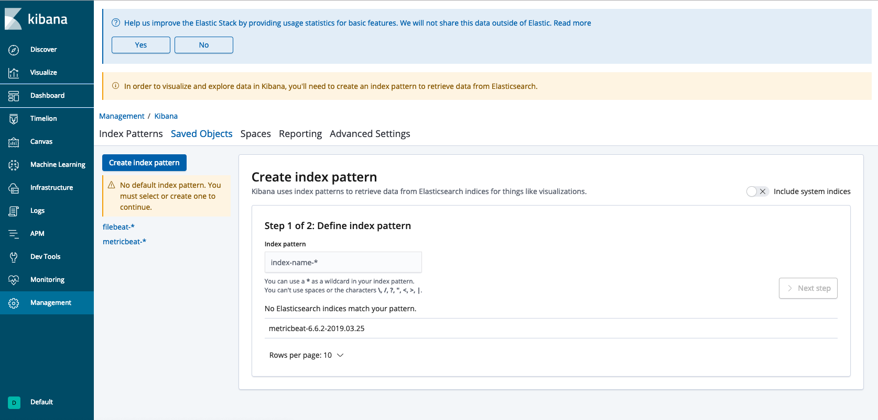Switch to Saved Objects tab
The image size is (878, 420).
202,134
